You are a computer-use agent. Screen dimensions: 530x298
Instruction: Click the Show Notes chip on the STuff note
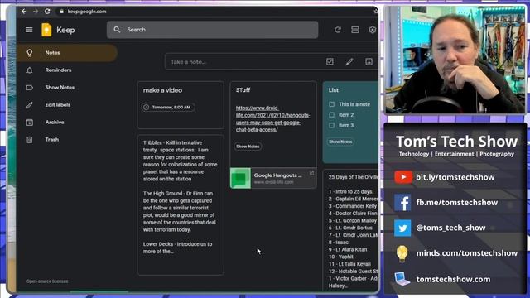pos(248,147)
